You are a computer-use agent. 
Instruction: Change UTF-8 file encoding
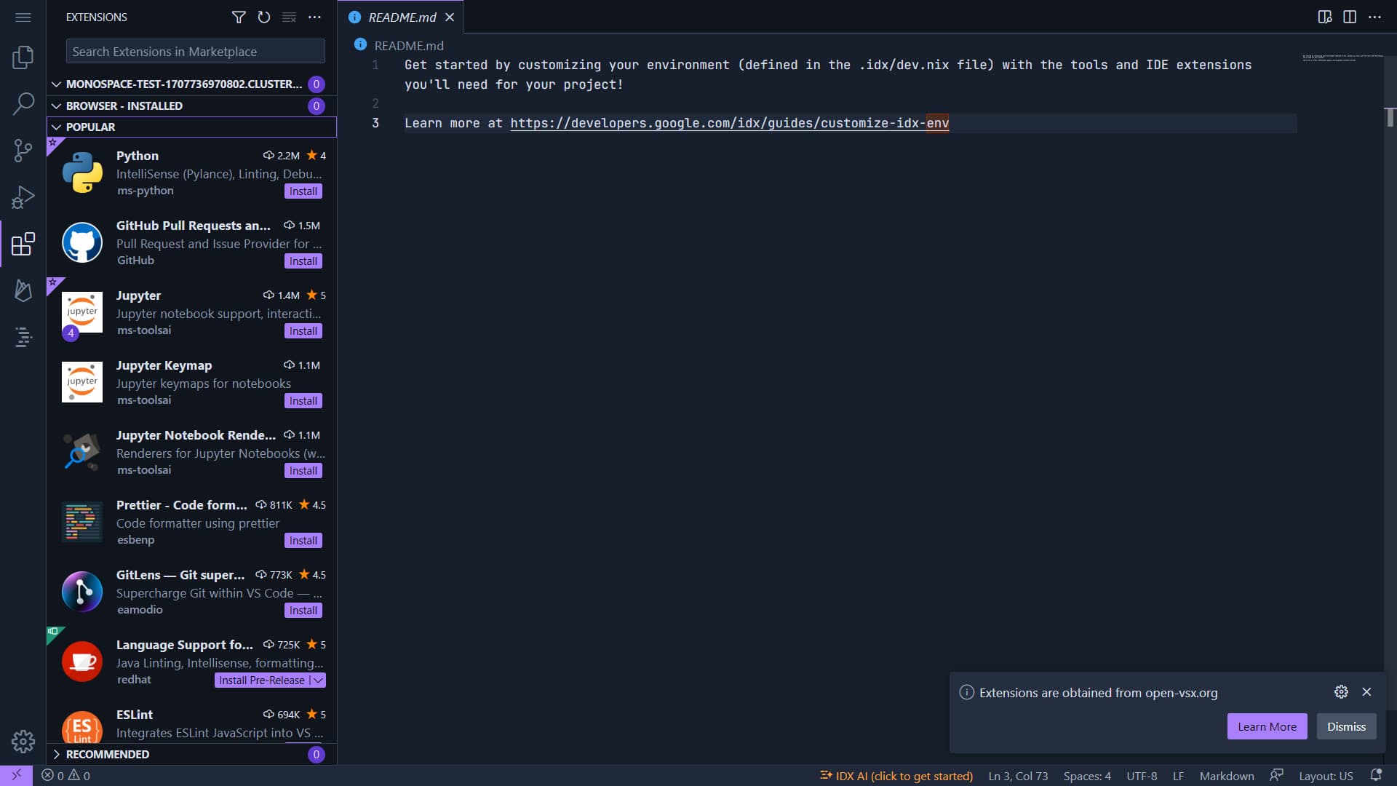(x=1142, y=776)
